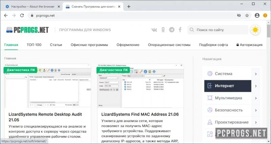Image resolution: width=271 pixels, height=144 pixels.
Task: Click the Система gear icon
Action: click(210, 74)
